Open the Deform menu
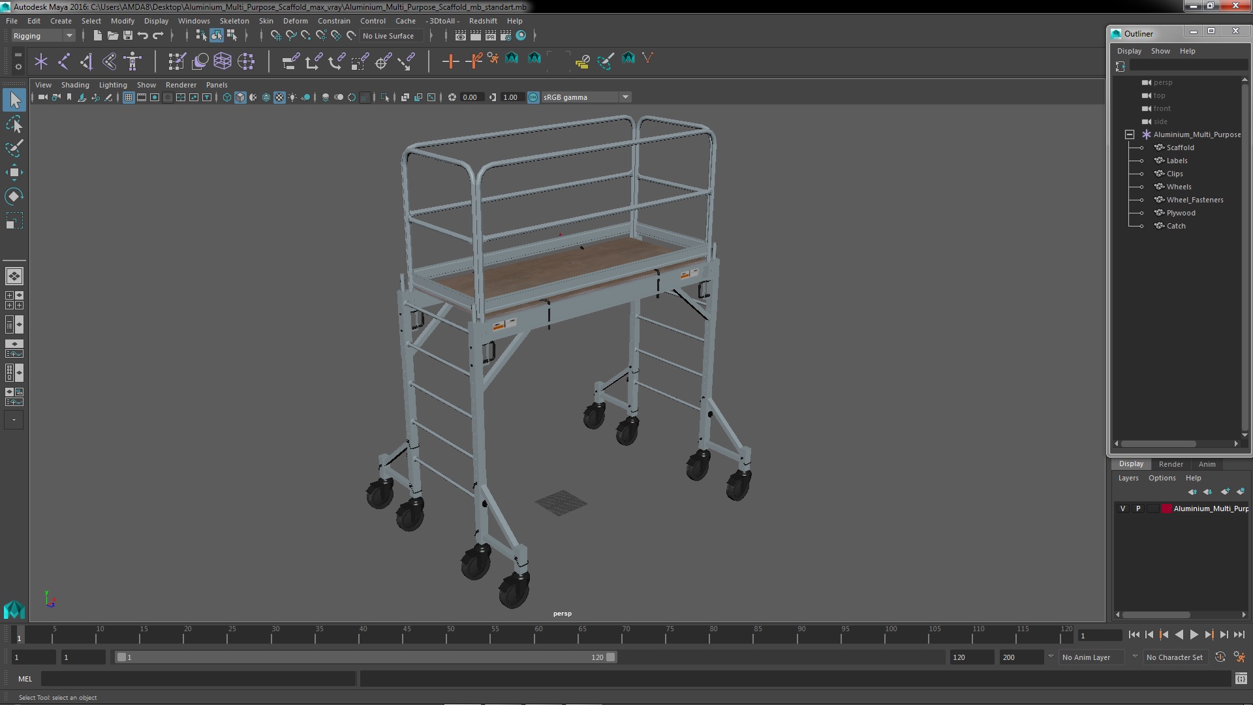Viewport: 1253px width, 705px height. [295, 21]
